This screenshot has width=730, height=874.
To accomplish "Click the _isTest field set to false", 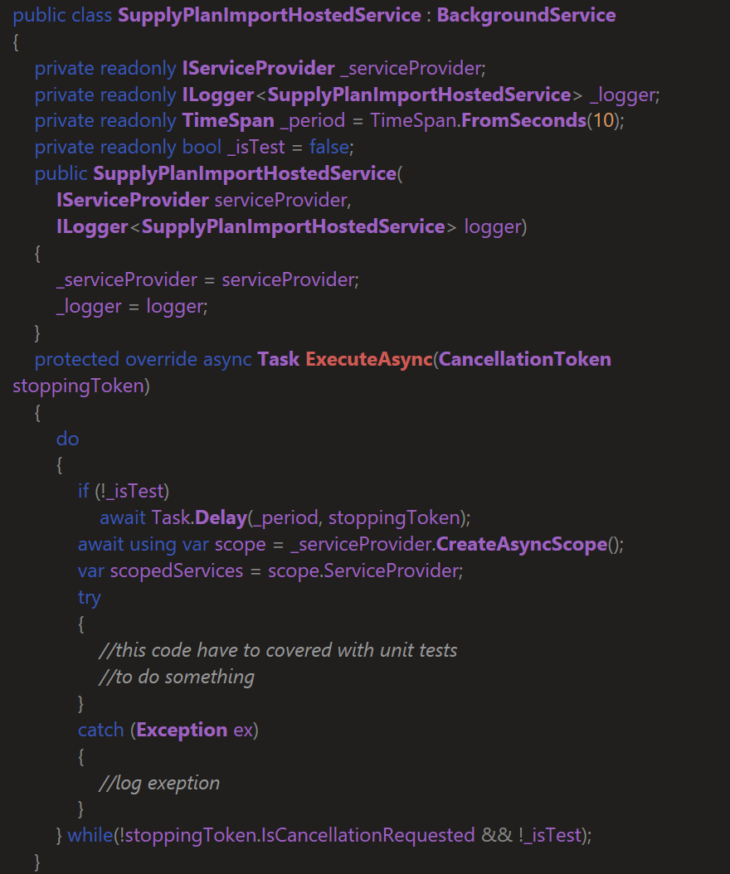I will pyautogui.click(x=255, y=147).
